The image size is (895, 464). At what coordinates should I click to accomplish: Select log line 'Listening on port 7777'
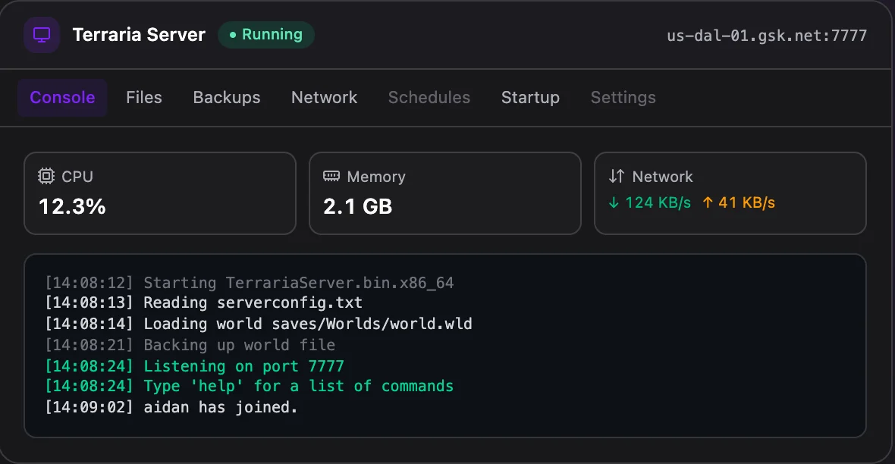pos(195,366)
